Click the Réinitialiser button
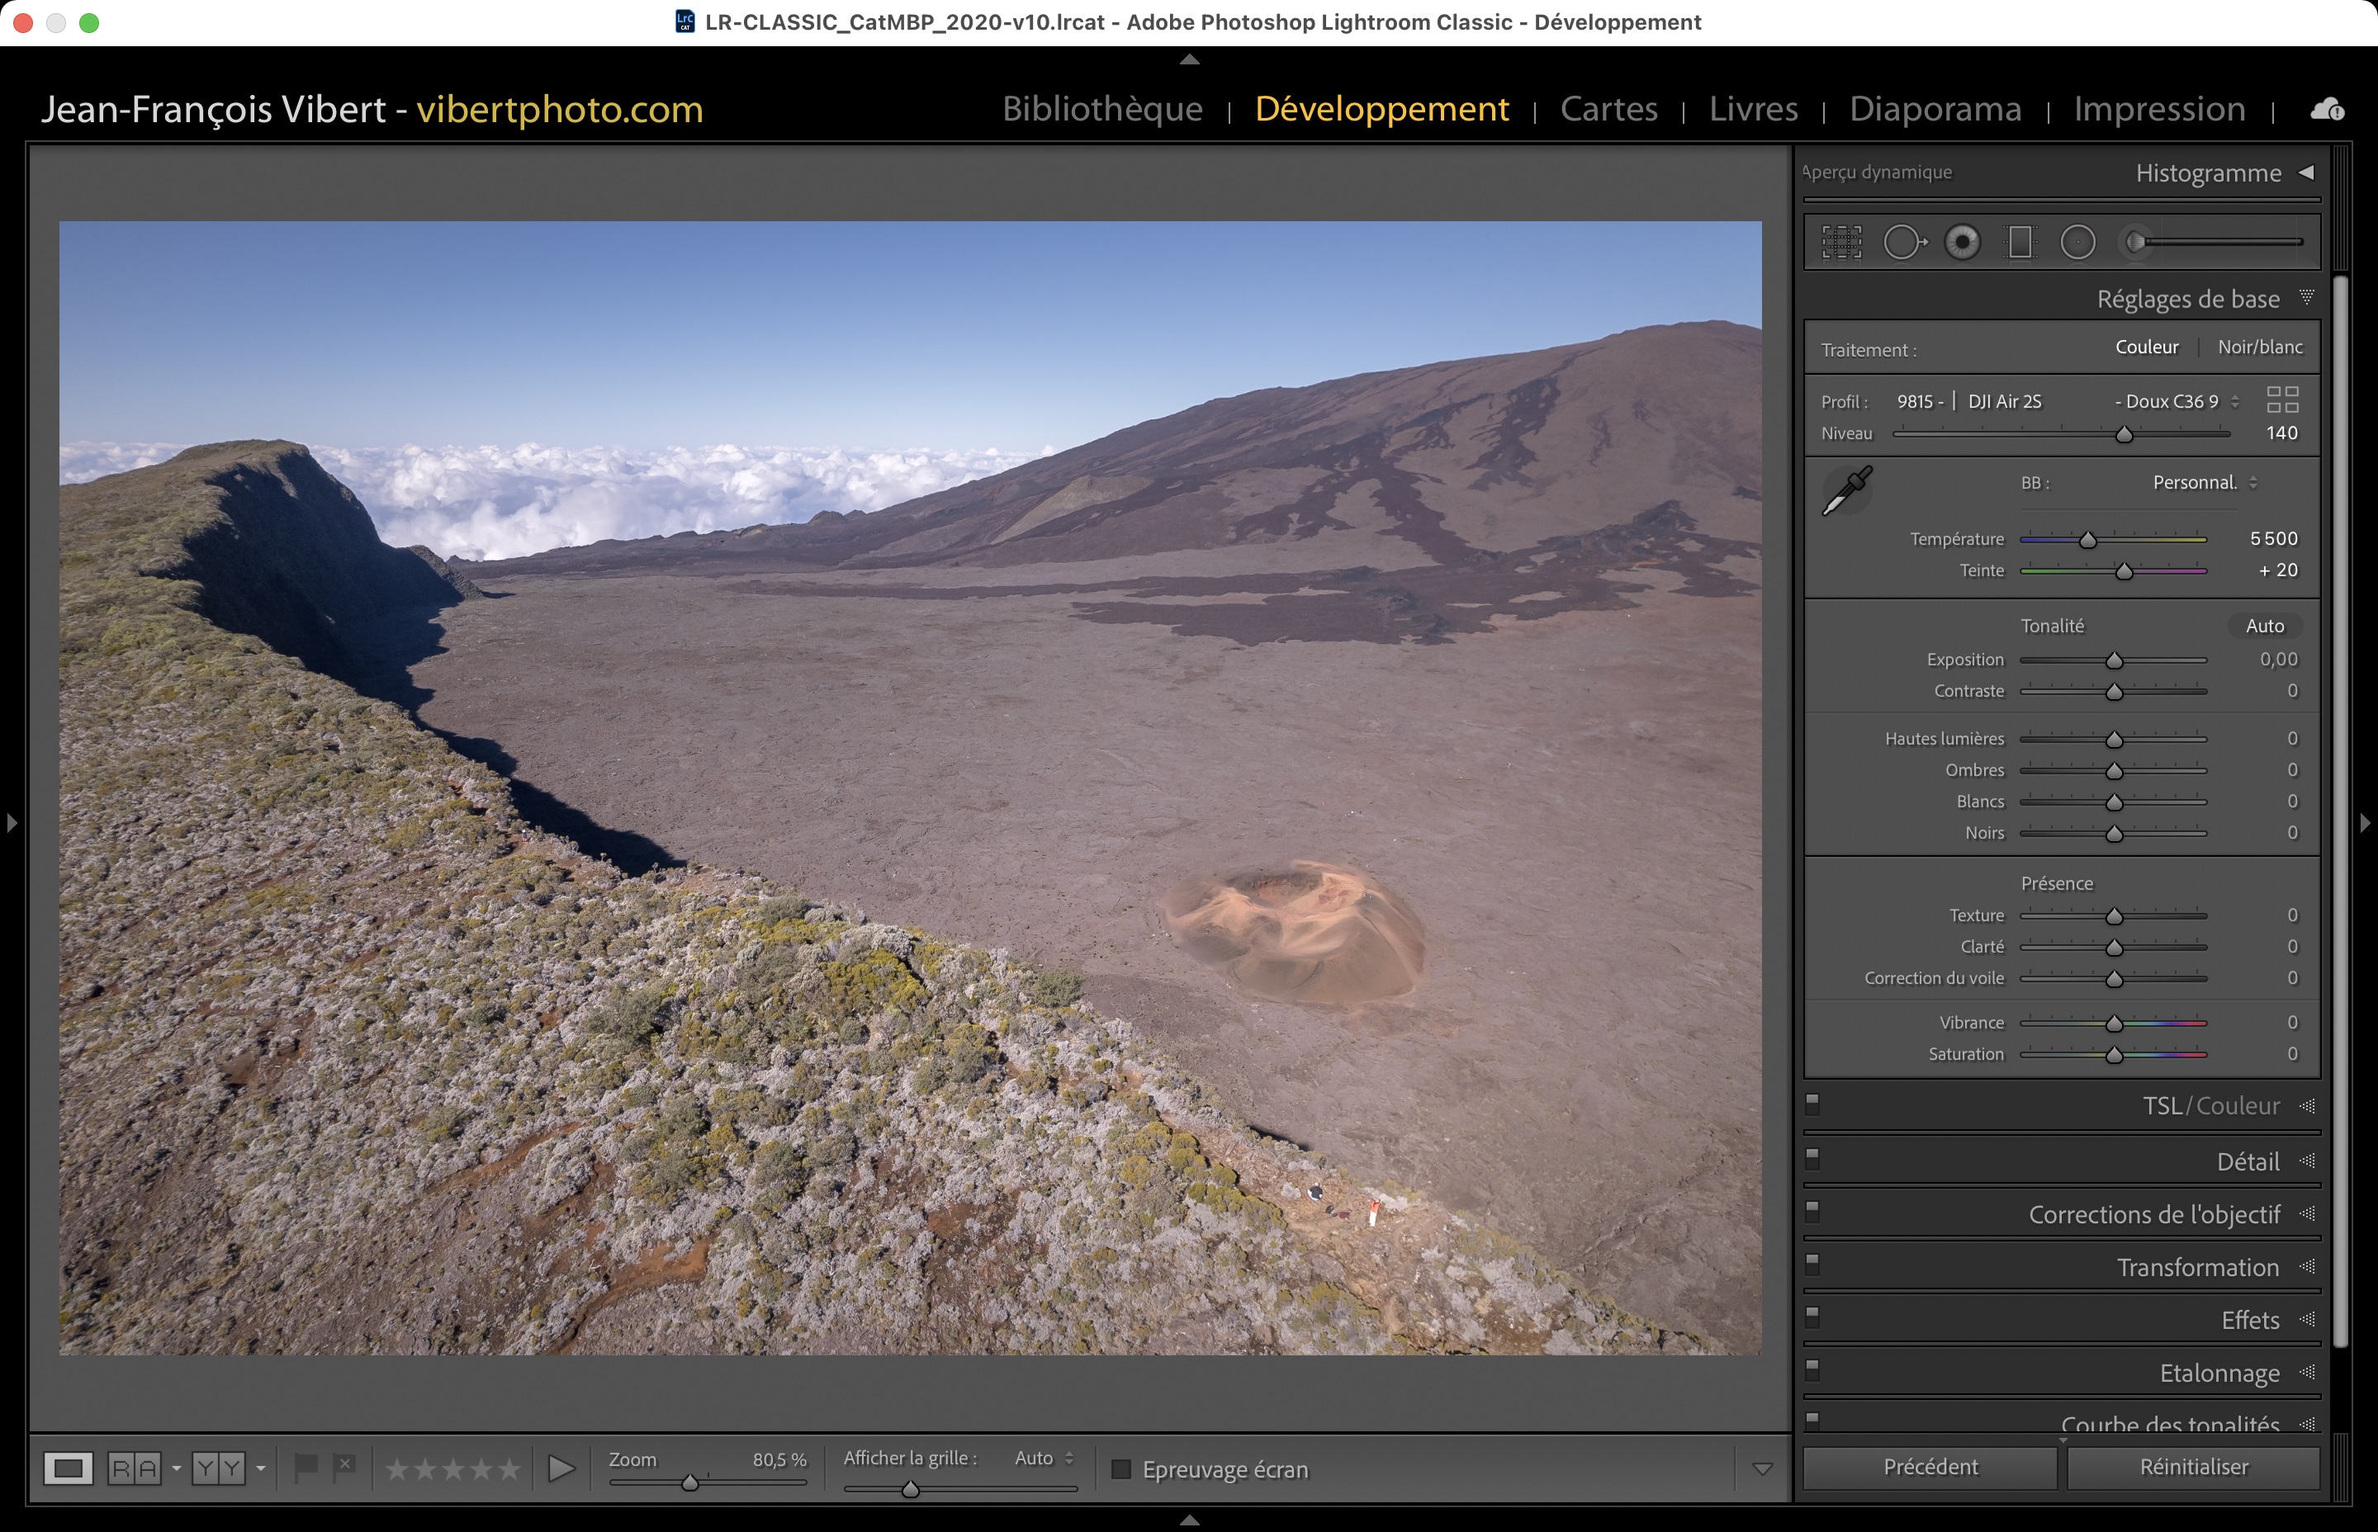Viewport: 2378px width, 1532px height. [2193, 1468]
